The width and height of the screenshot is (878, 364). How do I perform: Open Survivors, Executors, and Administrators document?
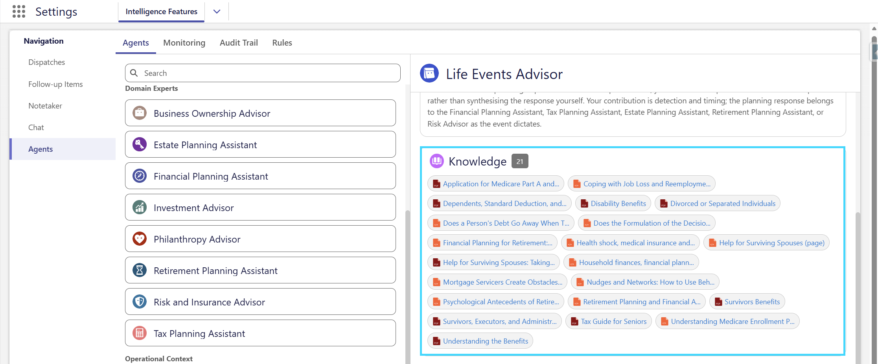click(x=495, y=322)
